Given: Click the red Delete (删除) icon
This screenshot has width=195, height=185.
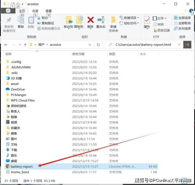Looking at the screenshot, I should (91, 20).
